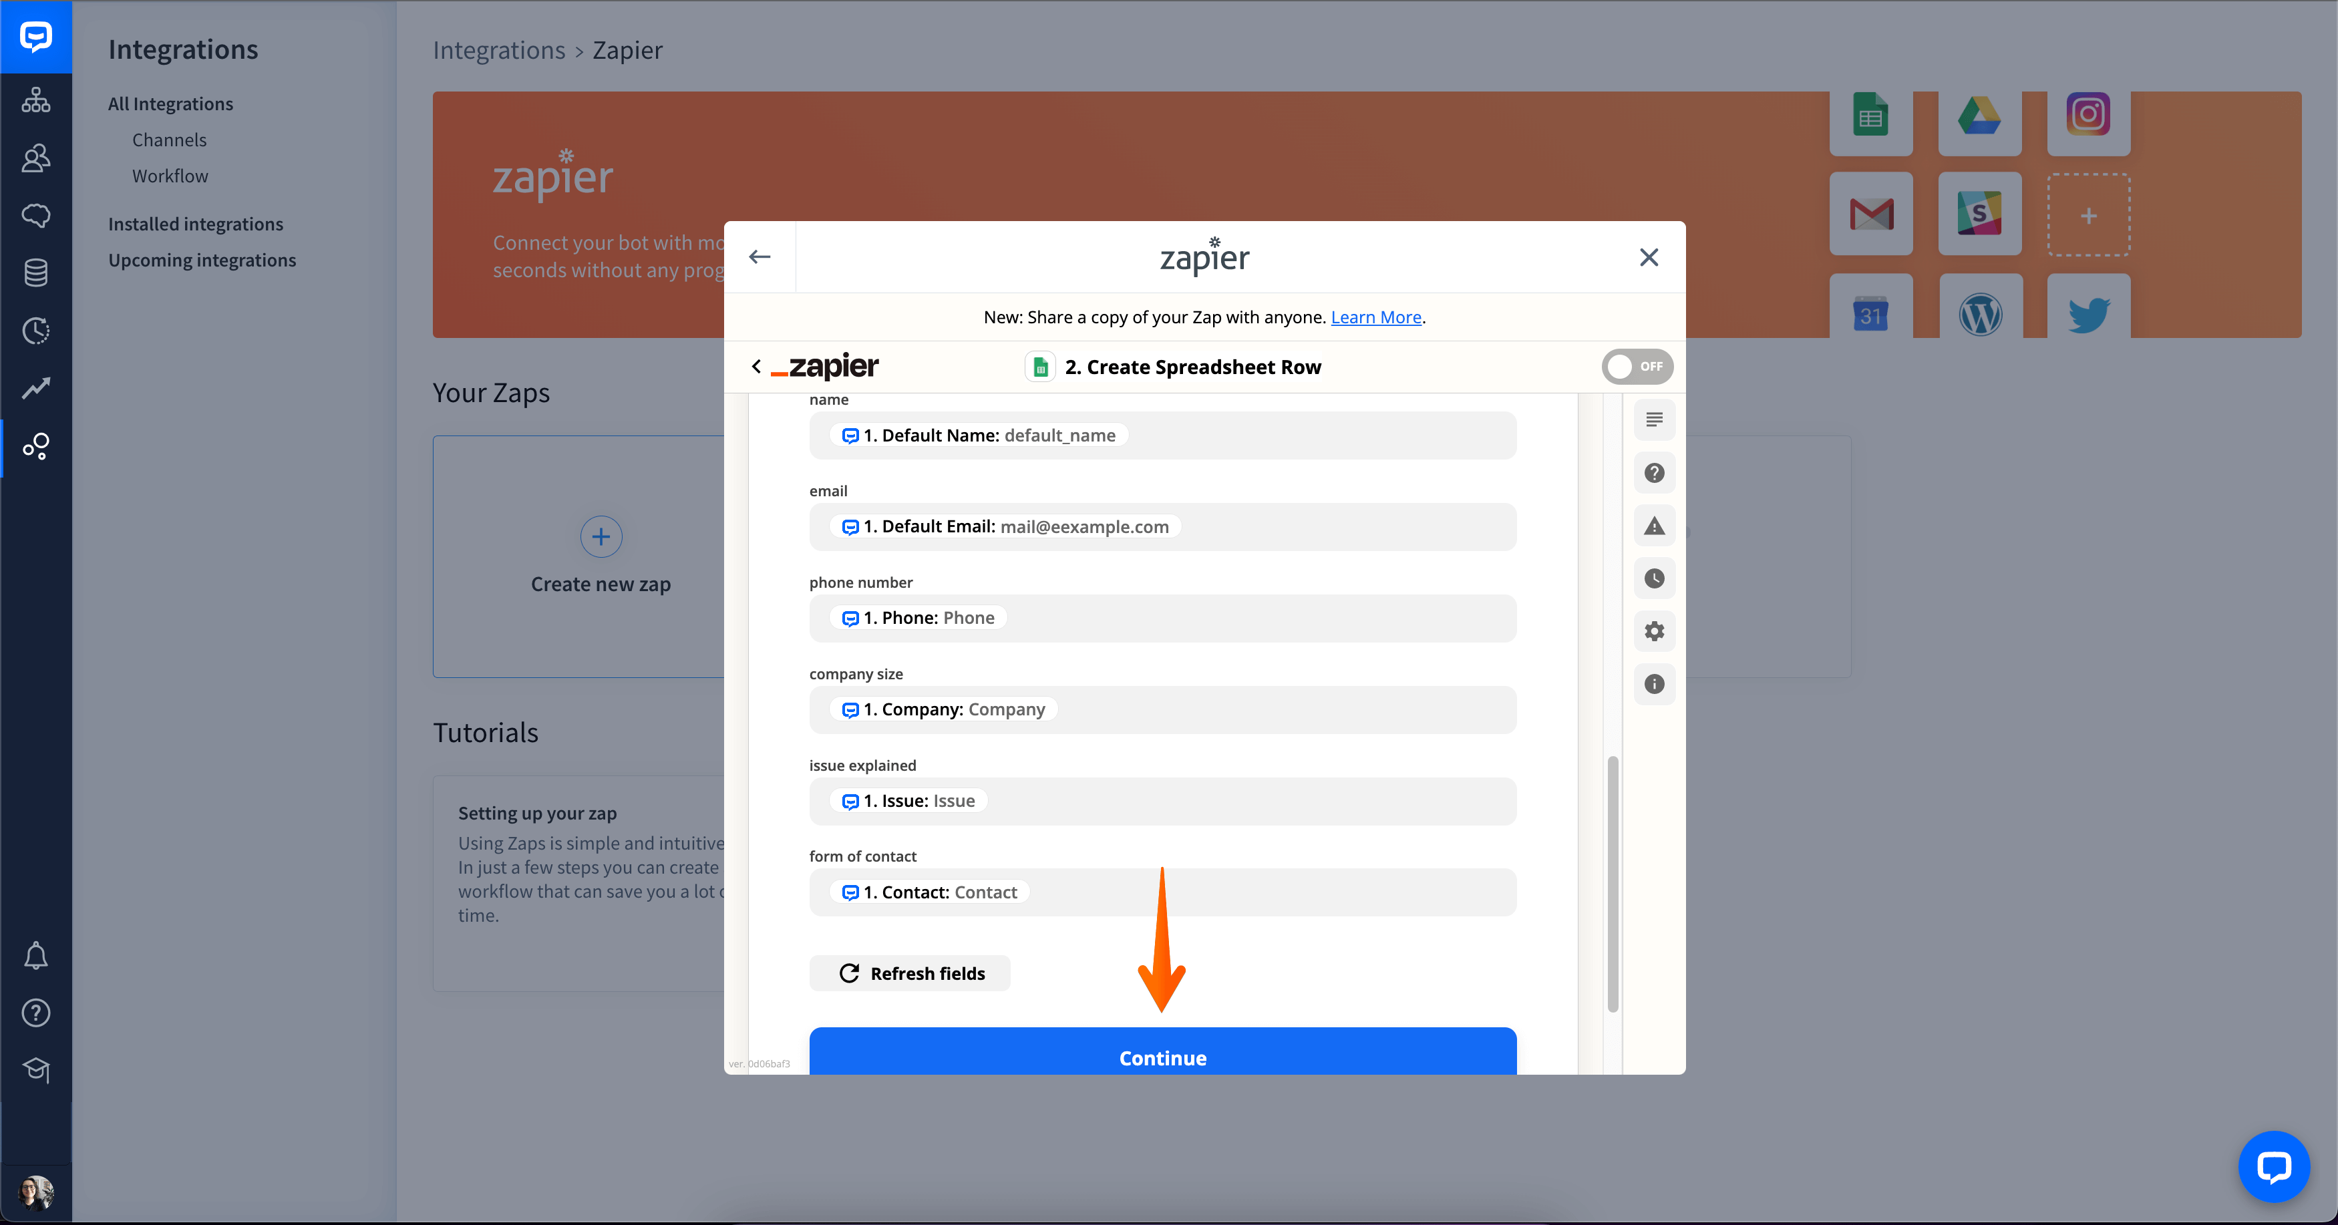Open the Integrations icon in sidebar
Screen dimensions: 2338x1225
[x=35, y=446]
